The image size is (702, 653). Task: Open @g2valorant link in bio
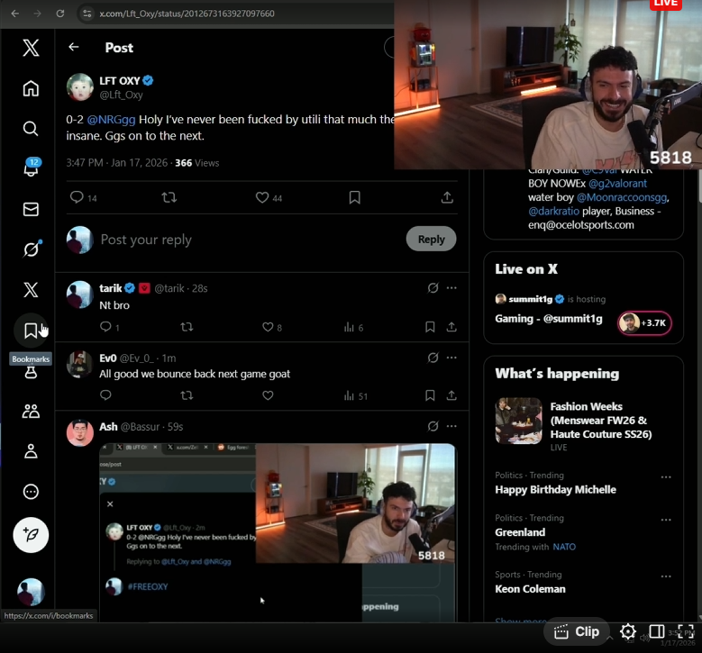point(617,184)
